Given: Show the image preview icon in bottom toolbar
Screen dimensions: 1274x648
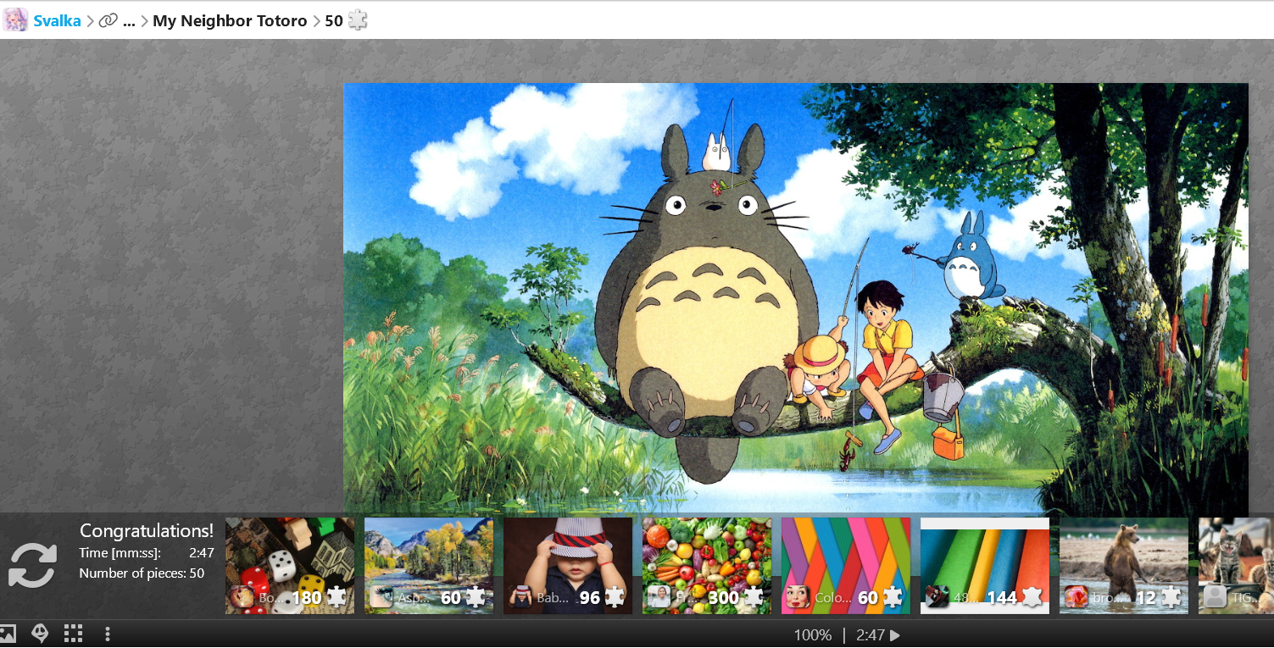Looking at the screenshot, I should 8,634.
